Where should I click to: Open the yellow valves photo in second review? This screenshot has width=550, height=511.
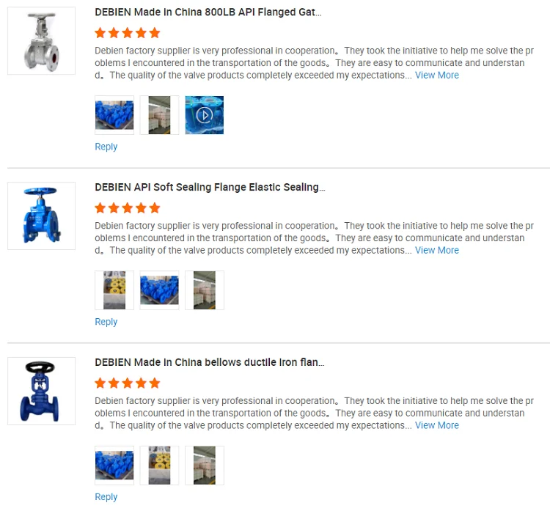click(114, 290)
